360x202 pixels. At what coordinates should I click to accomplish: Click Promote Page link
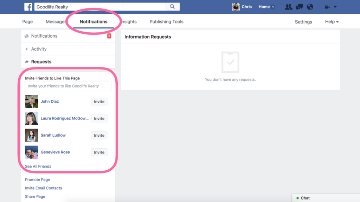coord(37,180)
